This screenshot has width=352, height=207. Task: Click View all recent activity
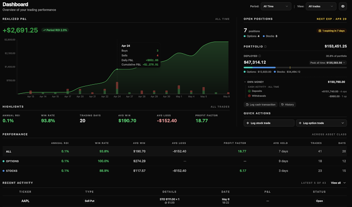338,183
